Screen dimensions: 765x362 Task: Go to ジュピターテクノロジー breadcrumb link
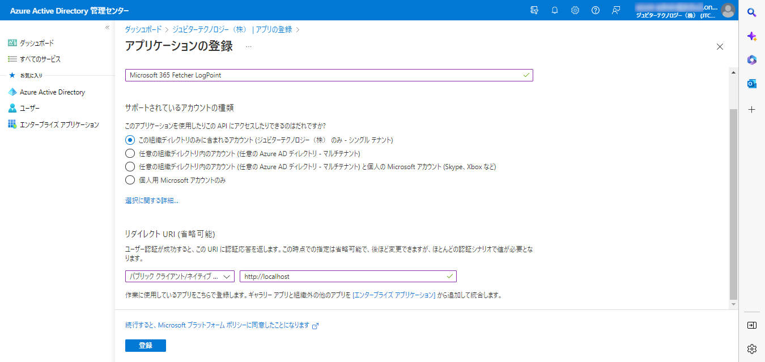tap(209, 29)
